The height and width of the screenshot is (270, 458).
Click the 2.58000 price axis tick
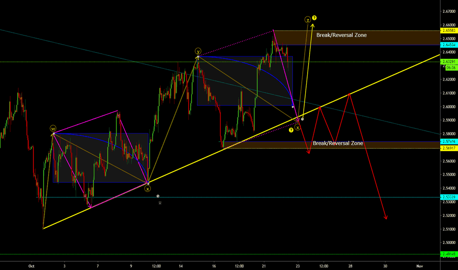449,134
